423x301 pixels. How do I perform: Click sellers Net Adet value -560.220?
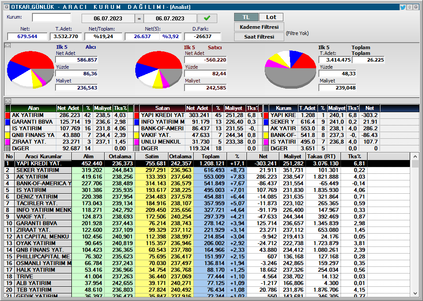pos(206,60)
